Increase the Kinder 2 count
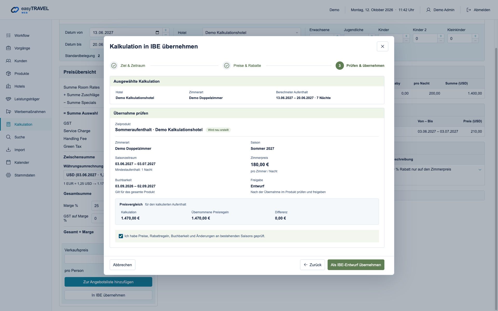 coord(441,36)
